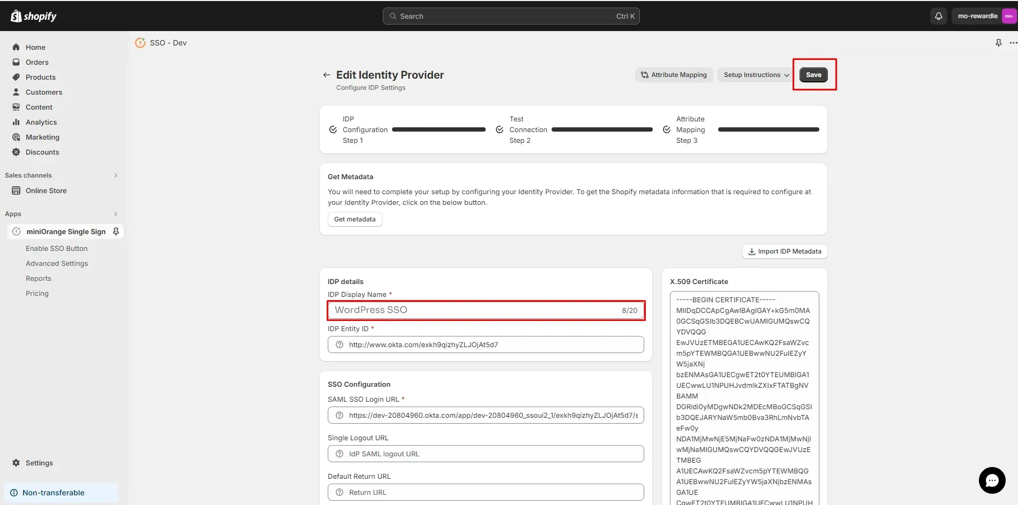The image size is (1018, 505).
Task: Click the Home icon in sidebar
Action: click(x=16, y=47)
